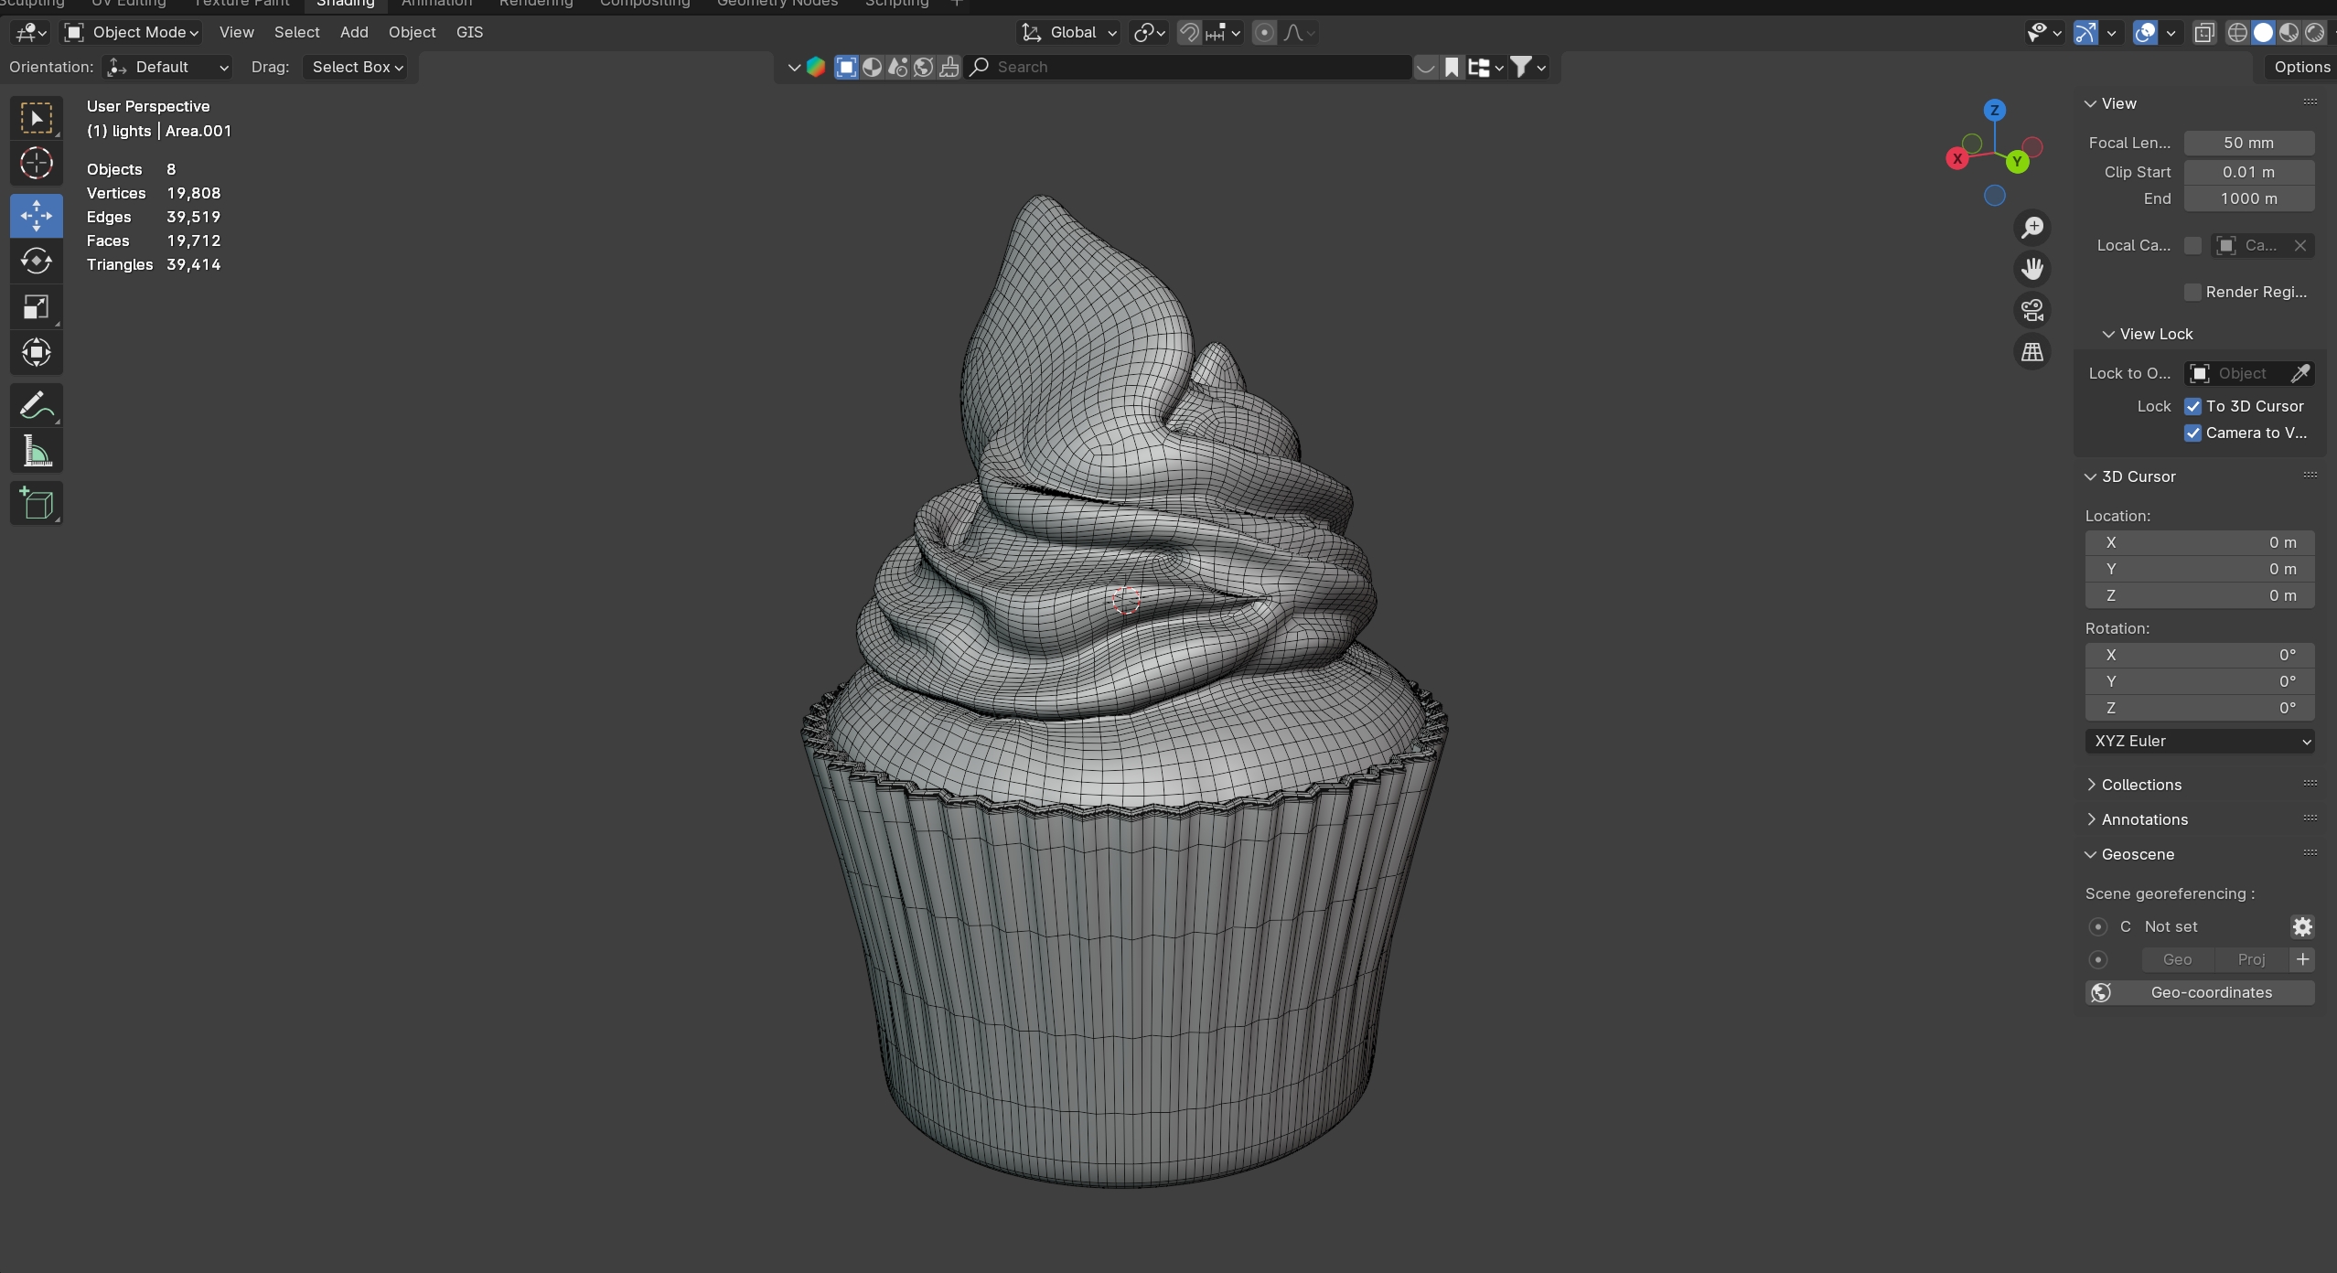Open the Add menu

pos(354,33)
